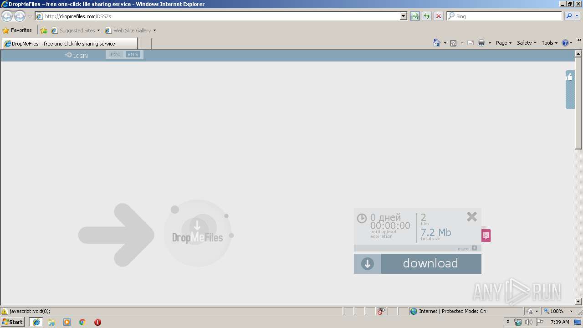Click the Print icon
583x328 pixels.
point(481,43)
